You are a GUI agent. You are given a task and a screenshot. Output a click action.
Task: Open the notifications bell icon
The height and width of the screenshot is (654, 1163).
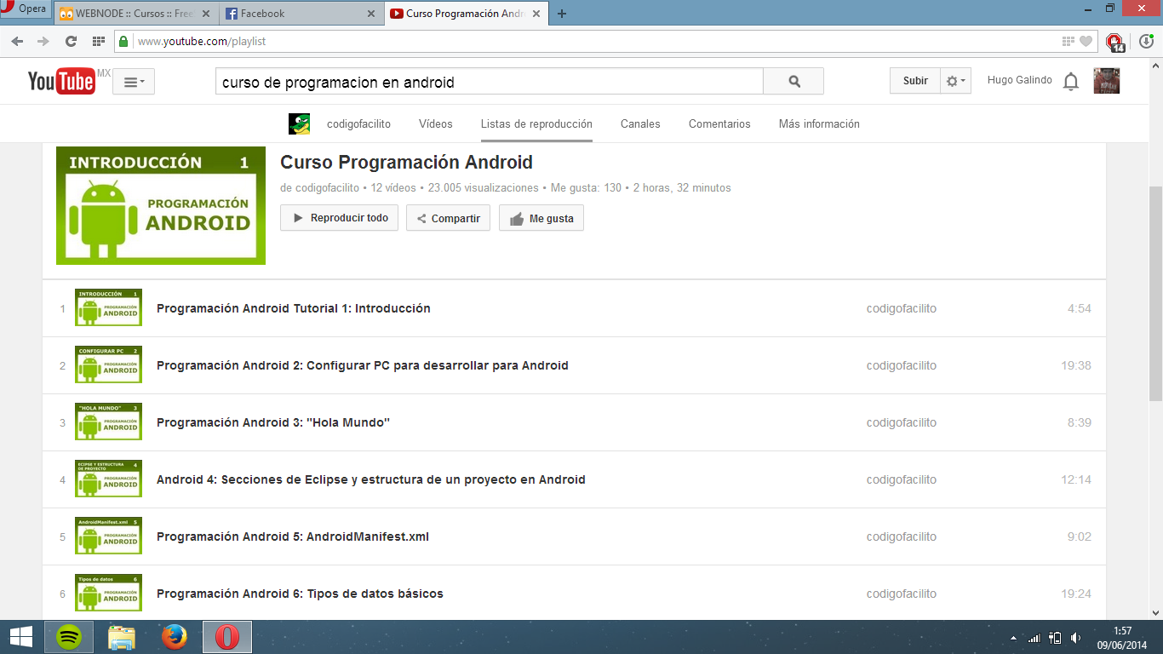click(x=1071, y=82)
